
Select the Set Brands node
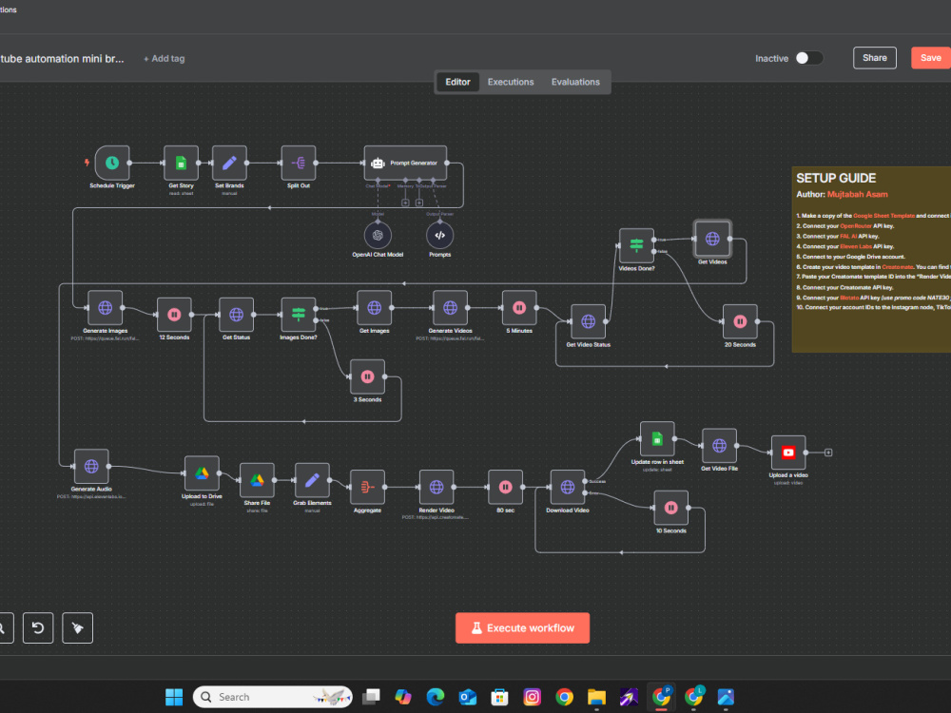[x=229, y=163]
